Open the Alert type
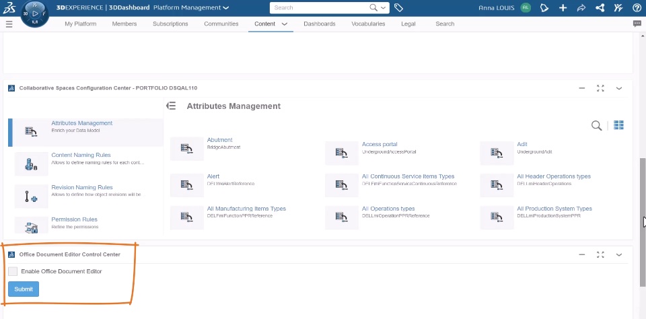646x319 pixels. pos(213,176)
